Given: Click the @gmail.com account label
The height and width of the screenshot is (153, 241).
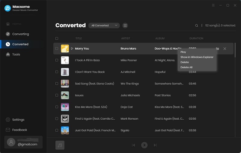Looking at the screenshot, I should [27, 144].
